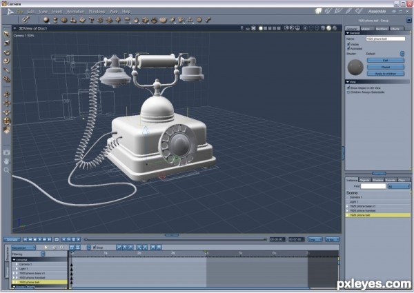Select the arrow move tool in left toolbar
Screen dimensions: 414x293
pyautogui.click(x=7, y=34)
